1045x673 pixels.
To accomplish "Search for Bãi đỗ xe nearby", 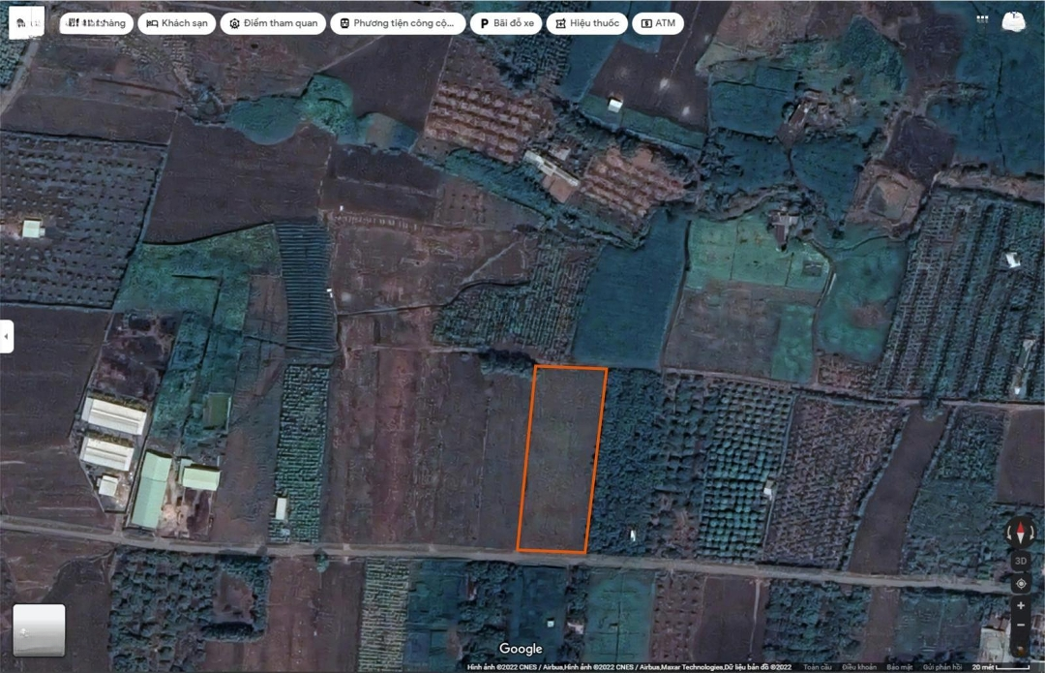I will (x=507, y=23).
